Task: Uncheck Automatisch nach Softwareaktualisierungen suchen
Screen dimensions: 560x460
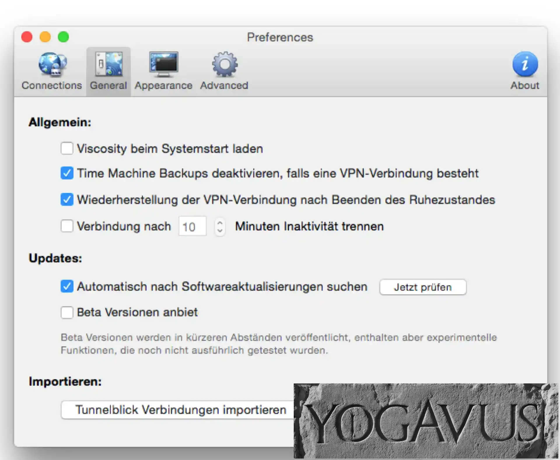Action: 67,286
